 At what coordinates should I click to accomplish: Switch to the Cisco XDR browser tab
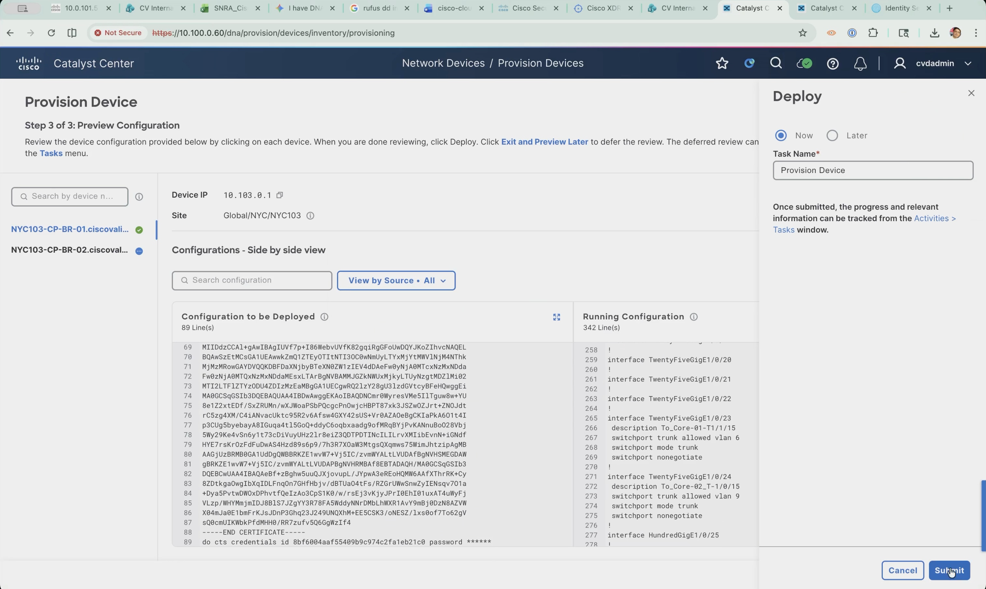[x=603, y=8]
